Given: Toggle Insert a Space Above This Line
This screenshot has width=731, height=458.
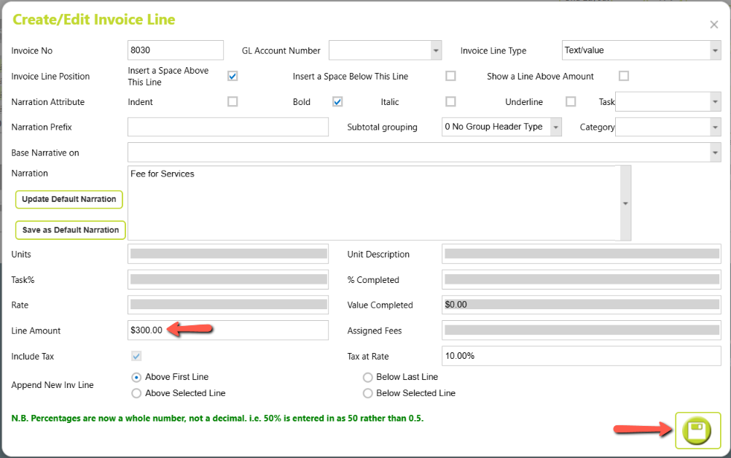Looking at the screenshot, I should click(x=232, y=76).
